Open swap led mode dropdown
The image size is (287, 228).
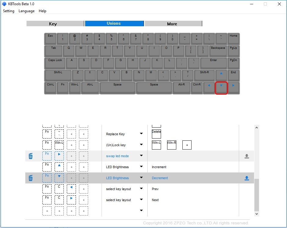141,156
